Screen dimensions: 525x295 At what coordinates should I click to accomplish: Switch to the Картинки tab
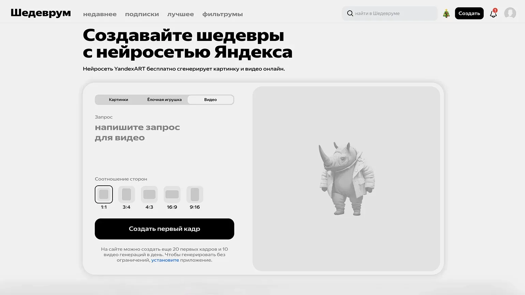point(118,100)
